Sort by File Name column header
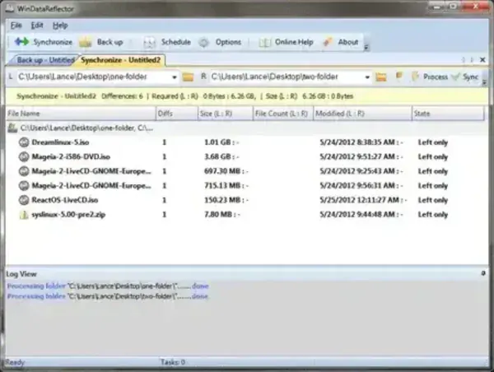 [x=81, y=114]
